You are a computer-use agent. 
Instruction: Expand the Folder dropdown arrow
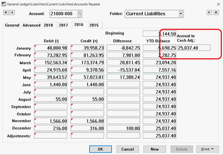pyautogui.click(x=181, y=14)
